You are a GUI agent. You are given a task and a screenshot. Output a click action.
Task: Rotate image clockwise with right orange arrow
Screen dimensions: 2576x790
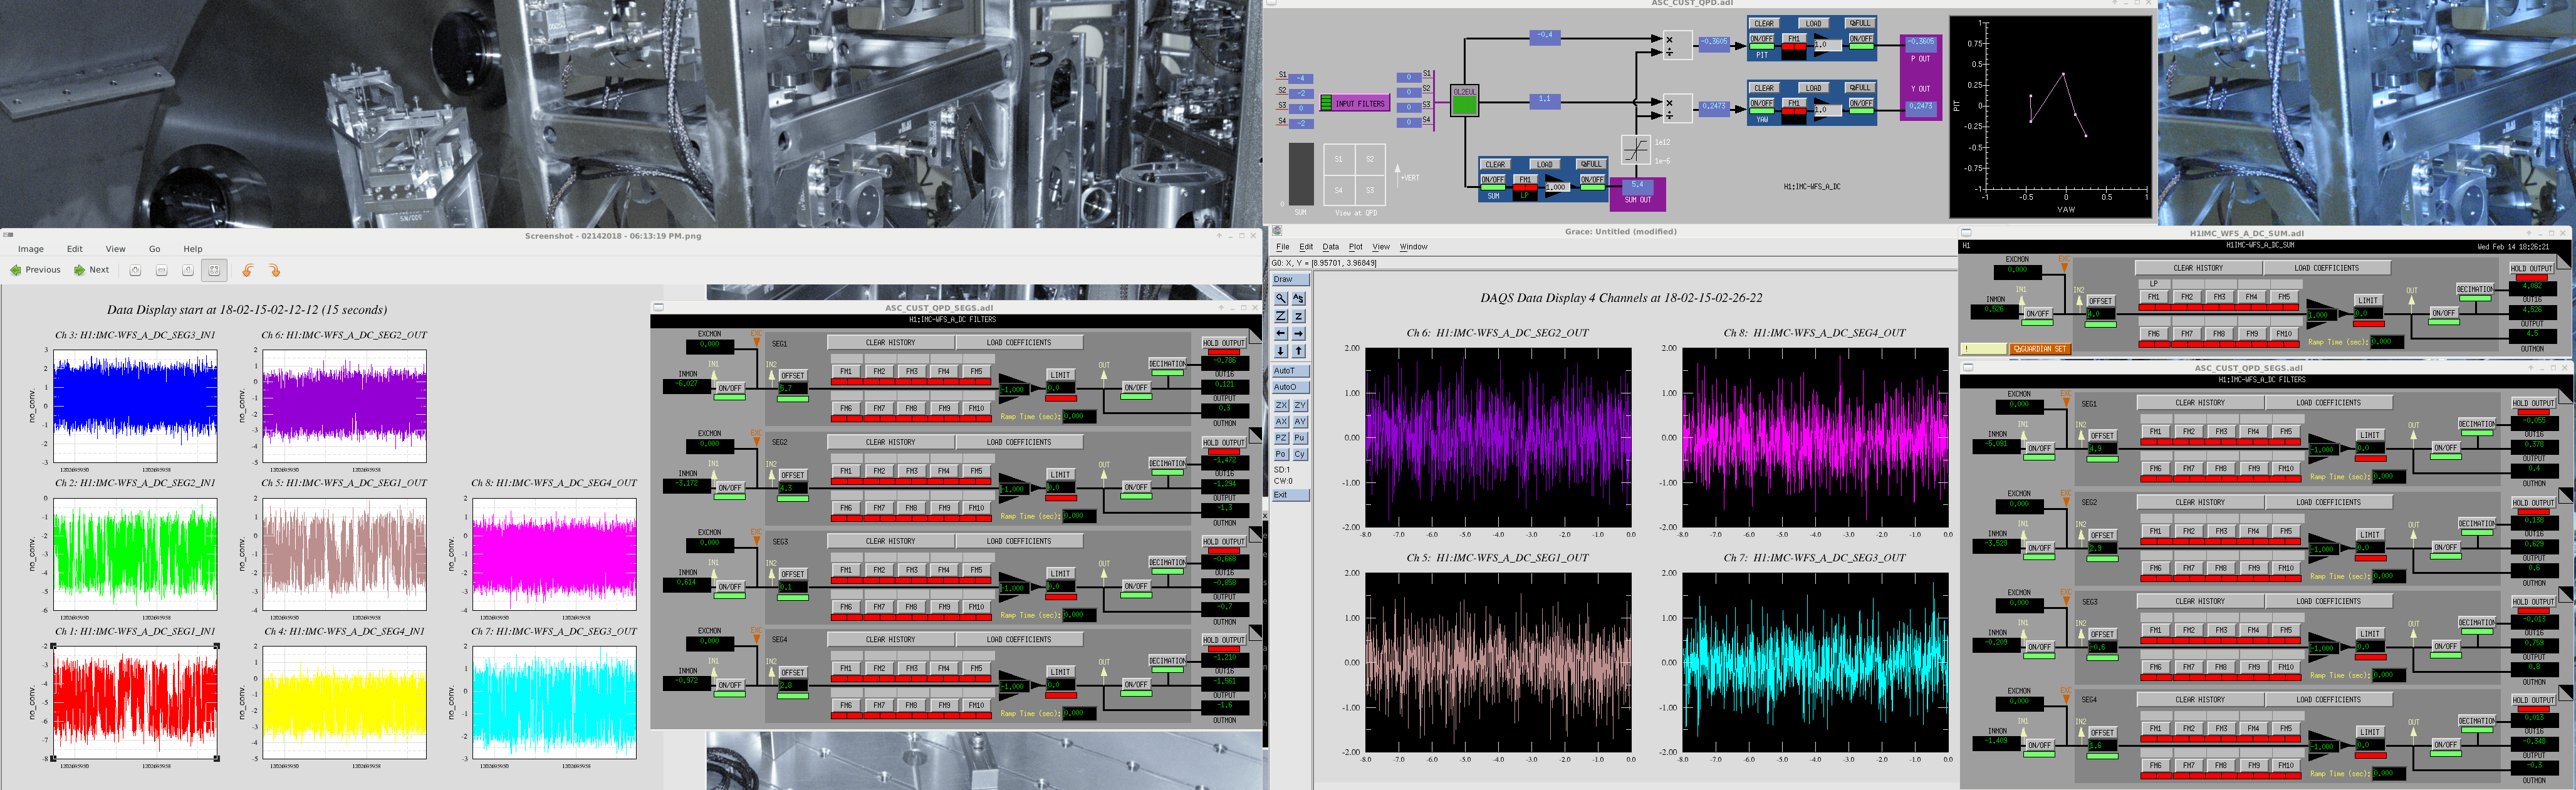point(274,270)
